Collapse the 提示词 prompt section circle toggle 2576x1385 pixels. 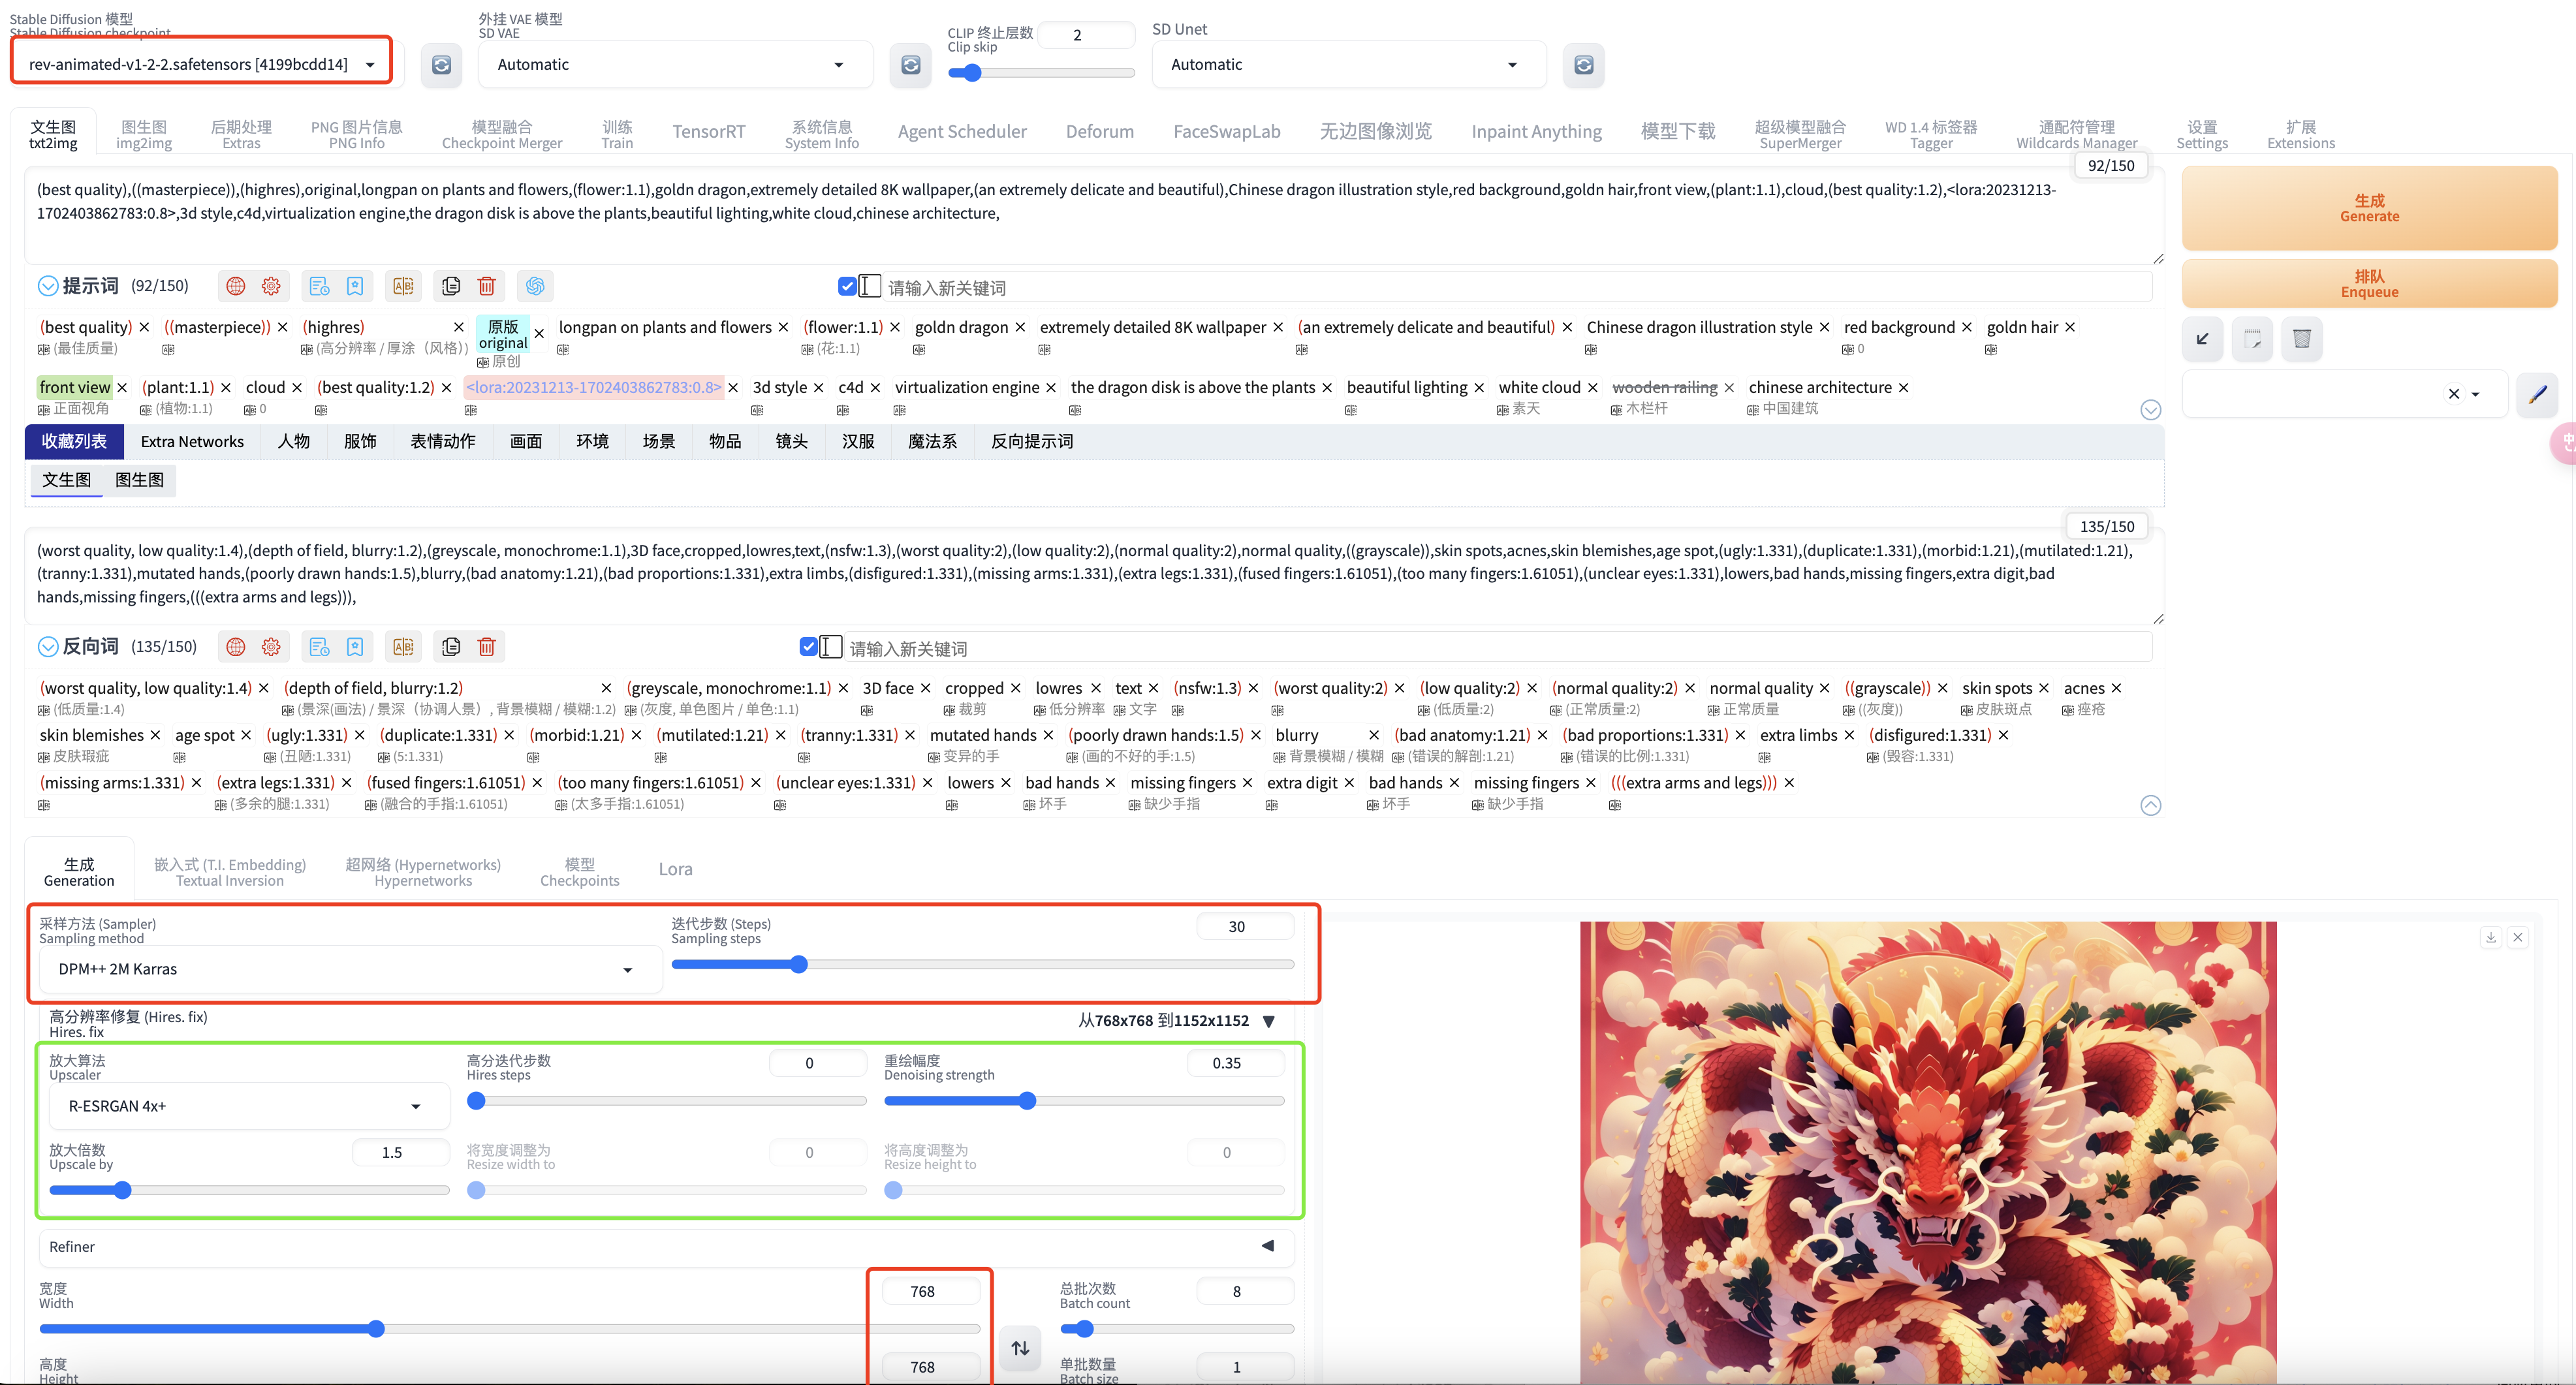(47, 286)
